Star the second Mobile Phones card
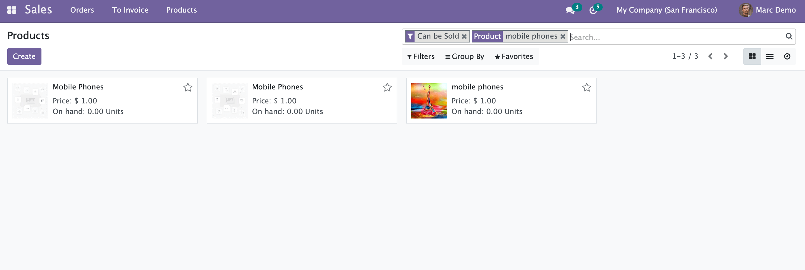Screen dimensions: 805x270 click(387, 87)
